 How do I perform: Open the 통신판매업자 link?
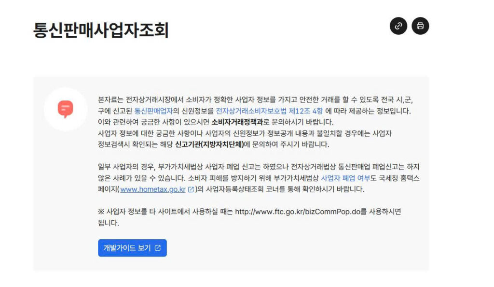click(x=154, y=111)
